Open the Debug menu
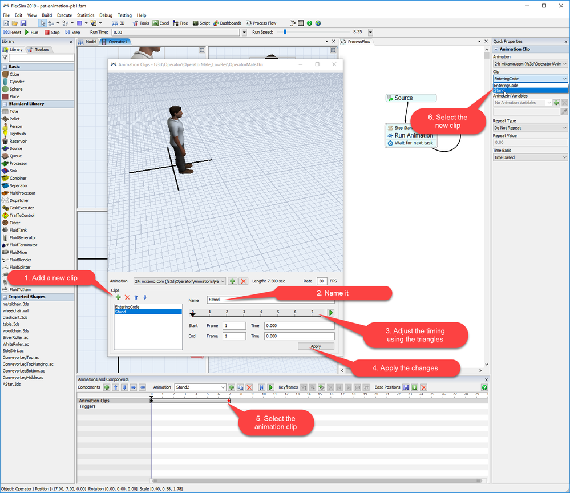Screen dimensions: 570x493 pyautogui.click(x=106, y=15)
